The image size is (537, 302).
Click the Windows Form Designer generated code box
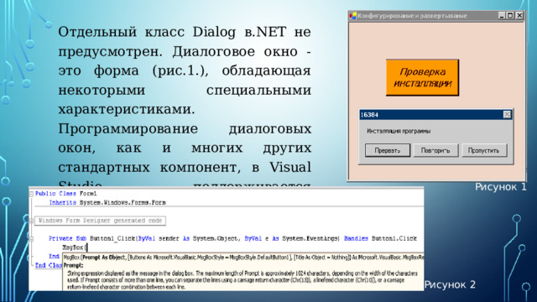[100, 221]
